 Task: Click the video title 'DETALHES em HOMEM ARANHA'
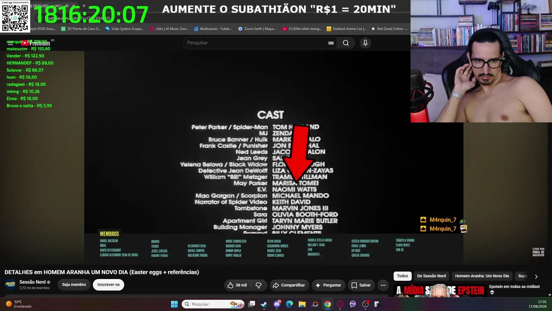click(102, 272)
